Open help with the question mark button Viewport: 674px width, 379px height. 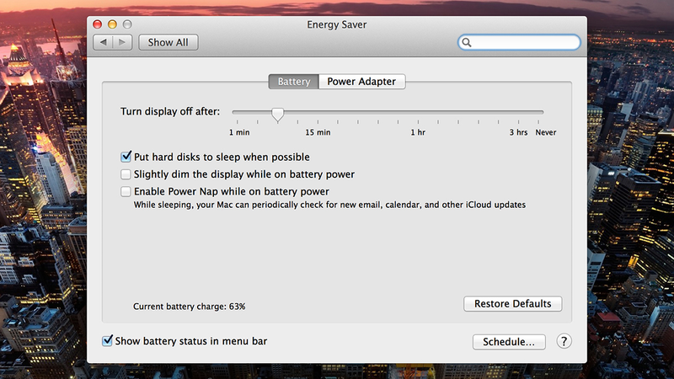564,341
